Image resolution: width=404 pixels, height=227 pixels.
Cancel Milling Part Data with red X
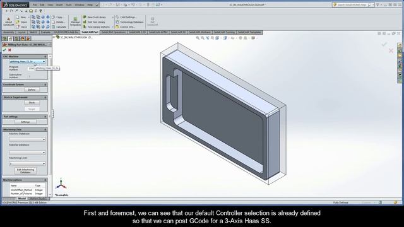10,50
